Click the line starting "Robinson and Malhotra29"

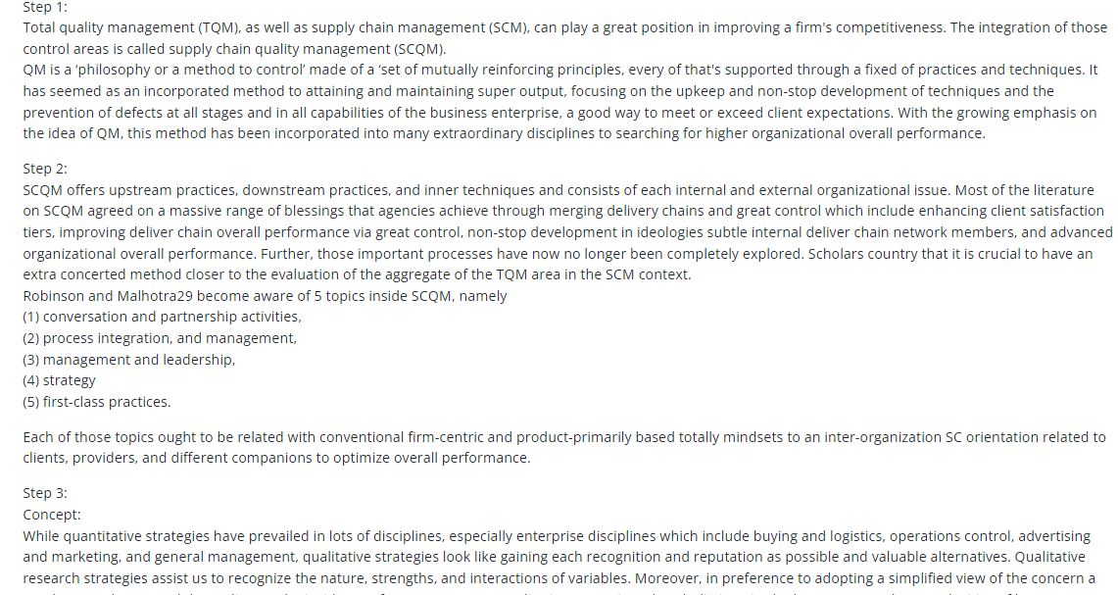(x=265, y=296)
